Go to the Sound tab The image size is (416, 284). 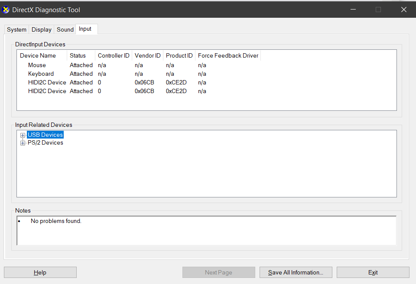[x=65, y=29]
